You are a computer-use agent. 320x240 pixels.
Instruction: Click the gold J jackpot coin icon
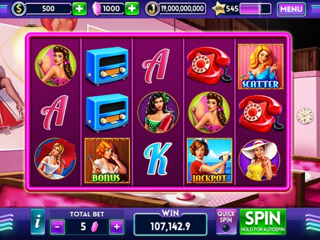pos(152,9)
